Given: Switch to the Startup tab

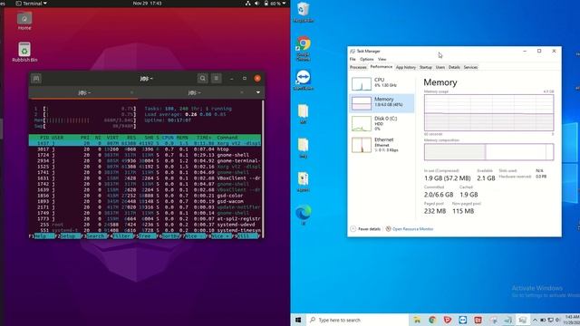Looking at the screenshot, I should click(x=425, y=67).
